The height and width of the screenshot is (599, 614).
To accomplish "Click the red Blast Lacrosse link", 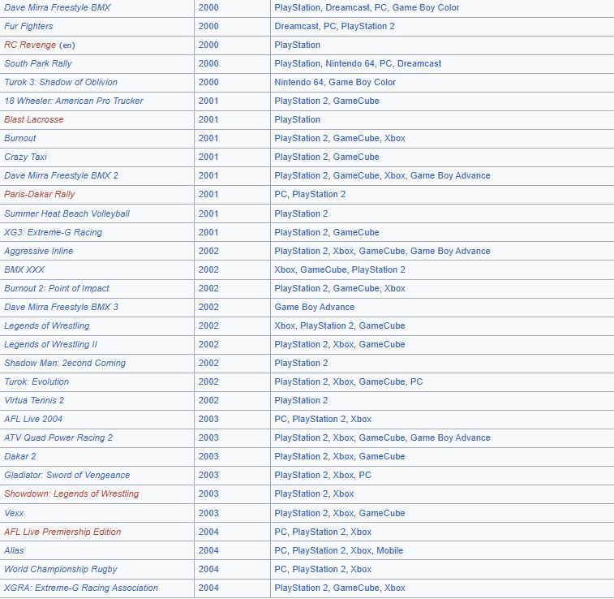I will point(34,119).
